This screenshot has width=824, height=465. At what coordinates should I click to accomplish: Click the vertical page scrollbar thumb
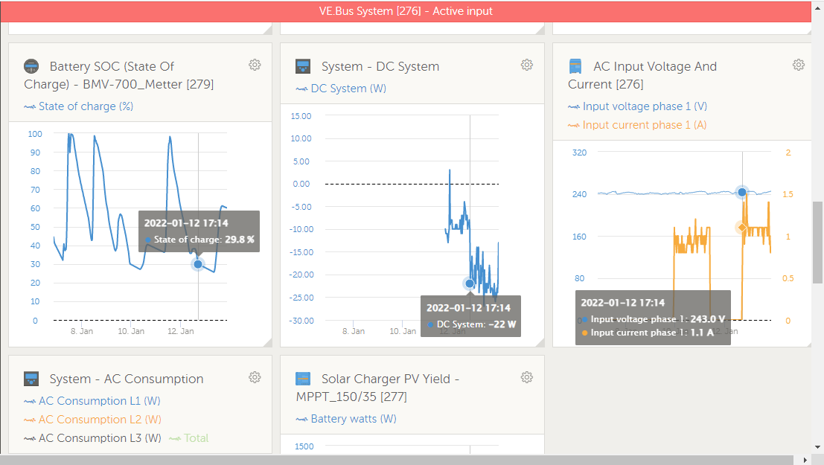pos(817,242)
